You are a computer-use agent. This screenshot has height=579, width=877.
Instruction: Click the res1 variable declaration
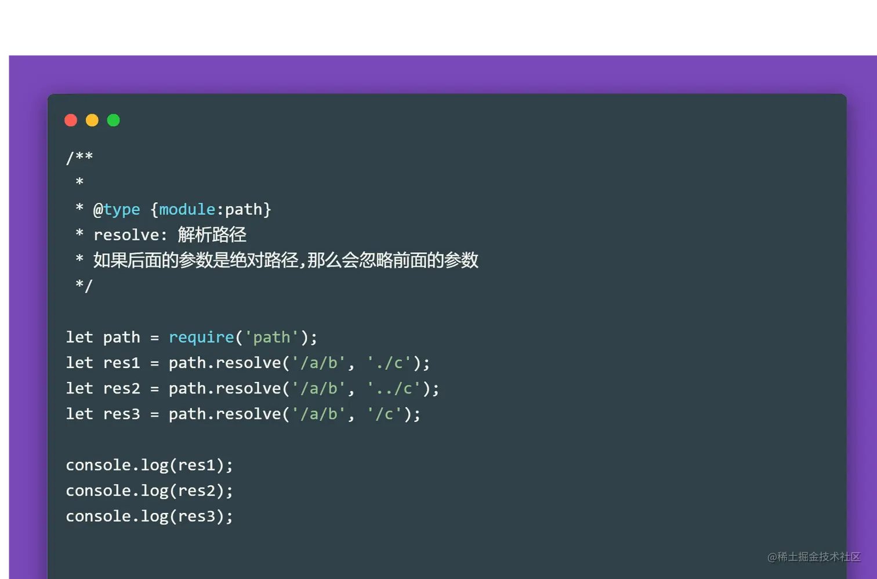click(x=121, y=363)
